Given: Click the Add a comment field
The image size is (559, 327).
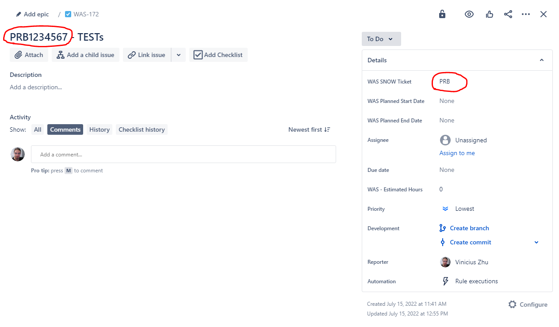Looking at the screenshot, I should (x=184, y=154).
